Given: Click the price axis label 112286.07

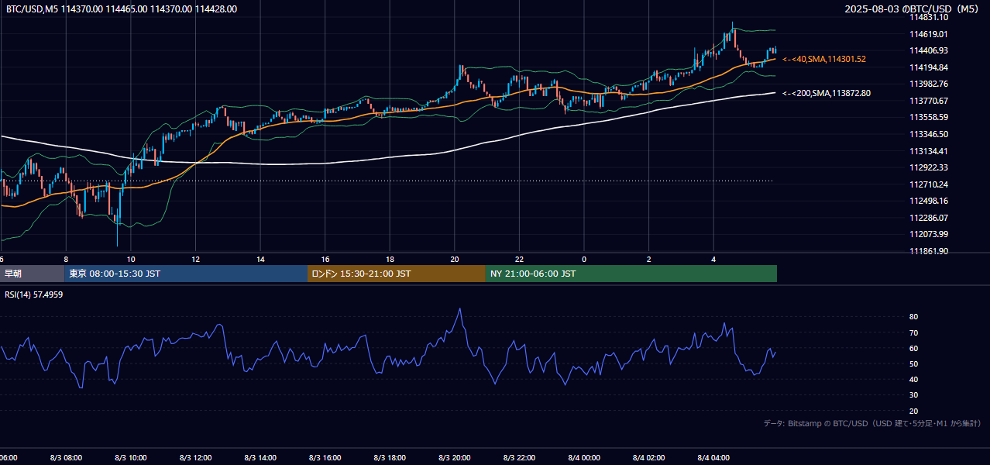Looking at the screenshot, I should pyautogui.click(x=930, y=218).
